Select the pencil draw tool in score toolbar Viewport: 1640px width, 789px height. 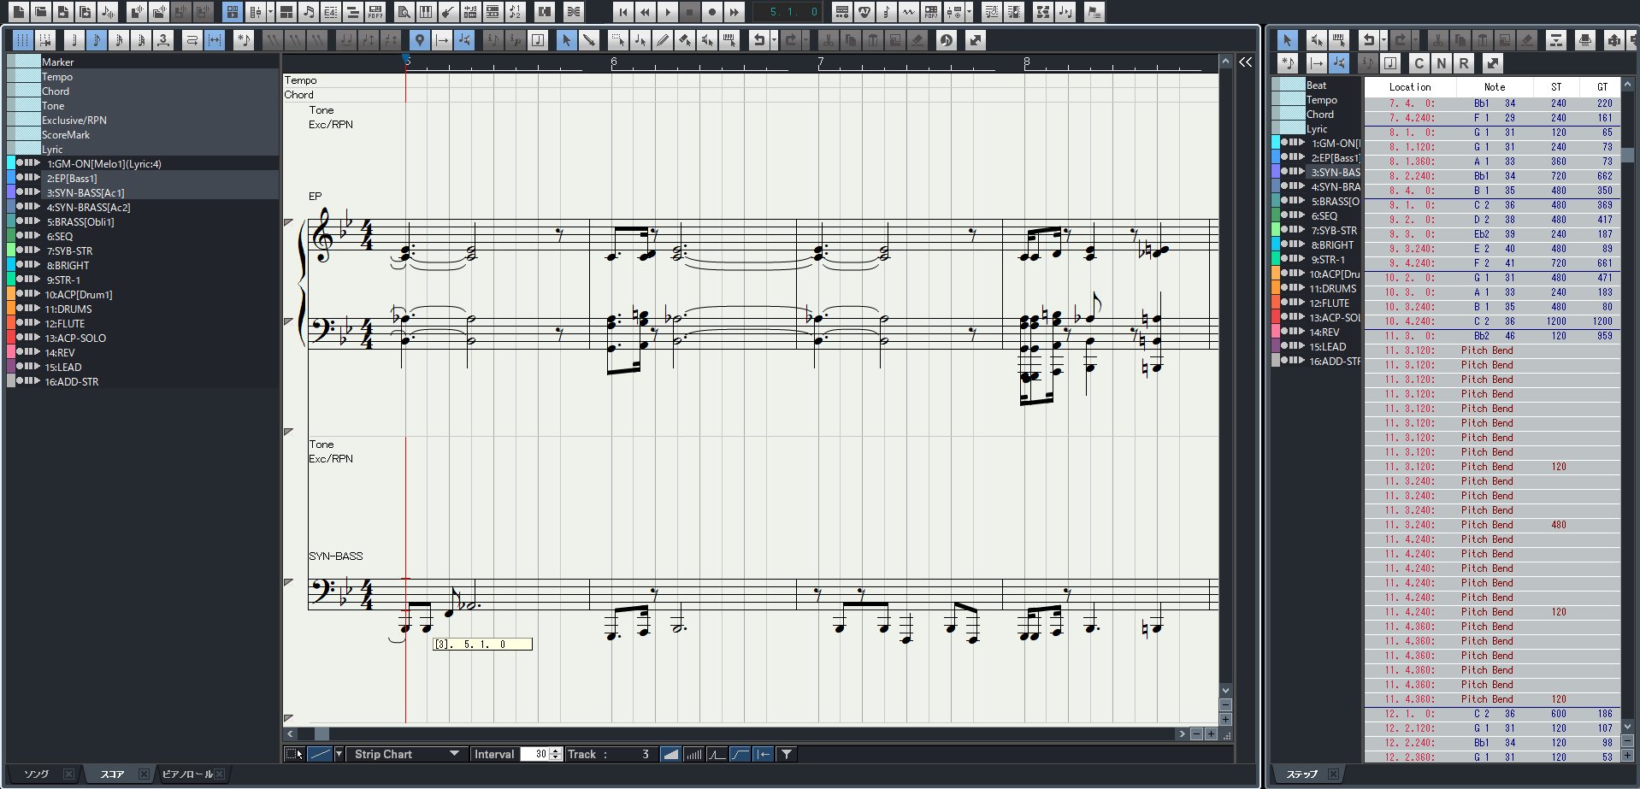coord(663,39)
